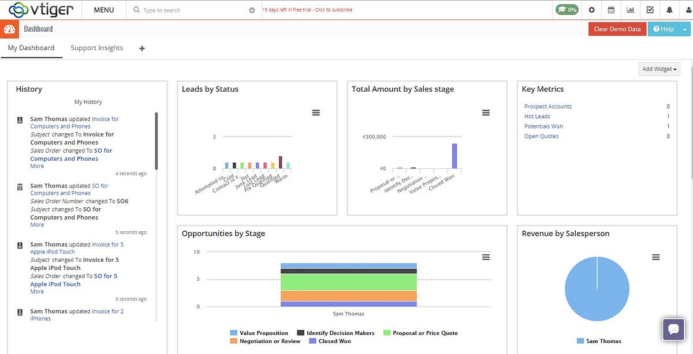Open the Add Widget dropdown
The width and height of the screenshot is (693, 354).
point(658,69)
